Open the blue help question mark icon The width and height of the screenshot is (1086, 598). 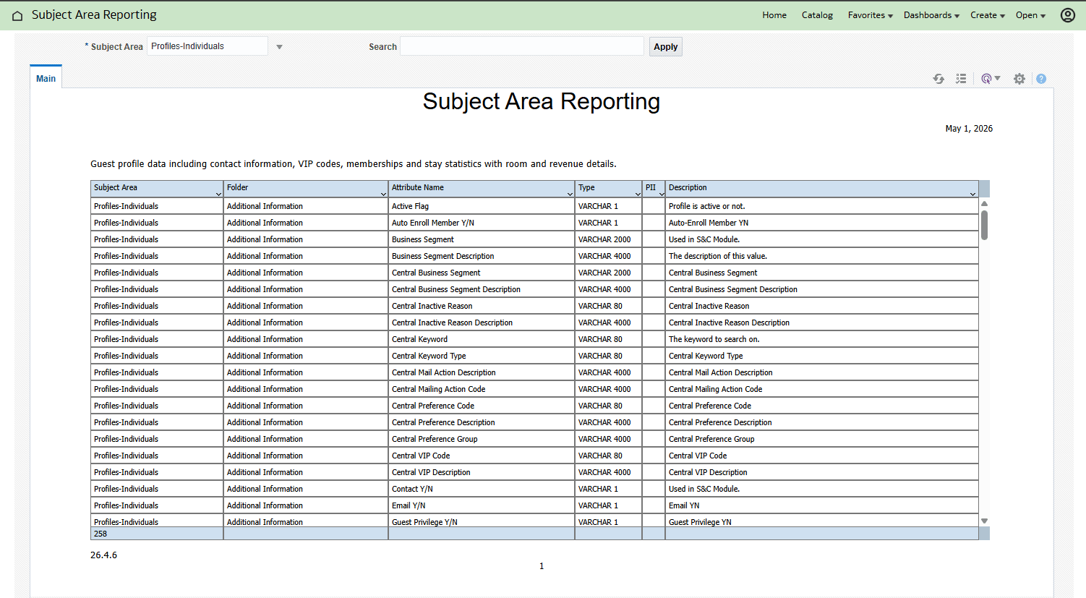point(1041,79)
